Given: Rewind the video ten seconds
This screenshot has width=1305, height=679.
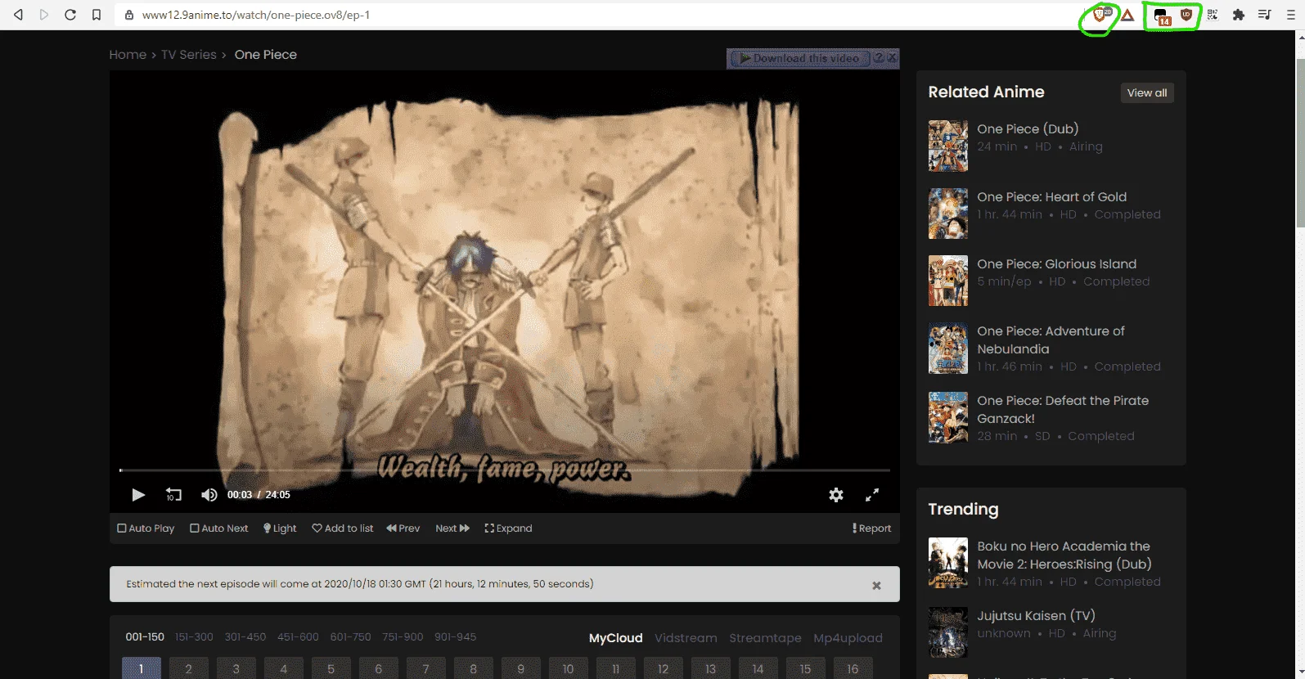Looking at the screenshot, I should [x=173, y=495].
